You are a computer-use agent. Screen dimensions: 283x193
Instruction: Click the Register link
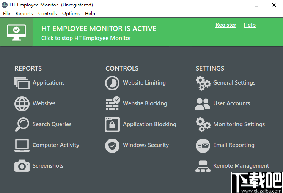[226, 25]
